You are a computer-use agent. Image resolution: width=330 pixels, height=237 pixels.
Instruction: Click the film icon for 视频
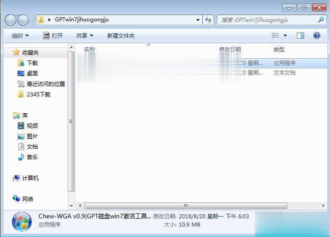(21, 126)
